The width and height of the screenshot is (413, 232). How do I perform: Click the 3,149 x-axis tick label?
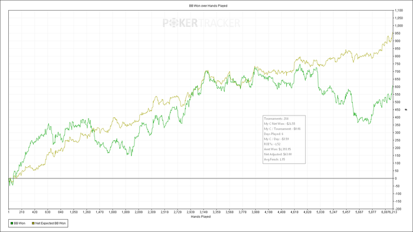(204, 212)
